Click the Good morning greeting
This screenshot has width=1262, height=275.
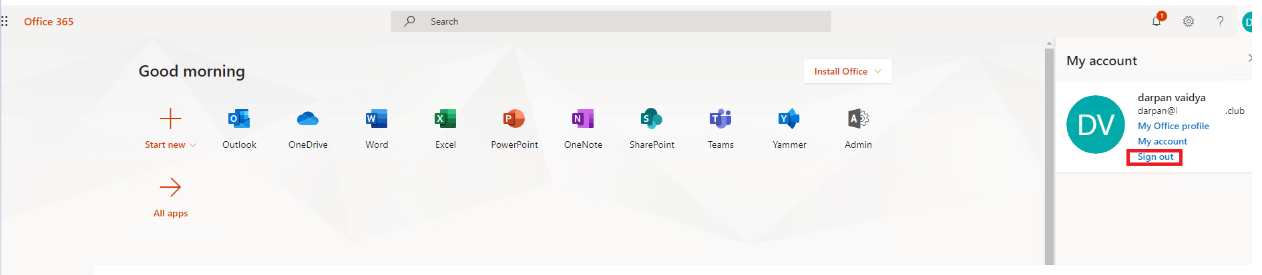point(192,71)
